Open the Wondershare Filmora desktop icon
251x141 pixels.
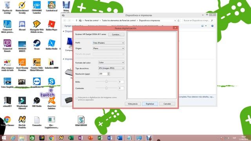pyautogui.click(x=22, y=103)
